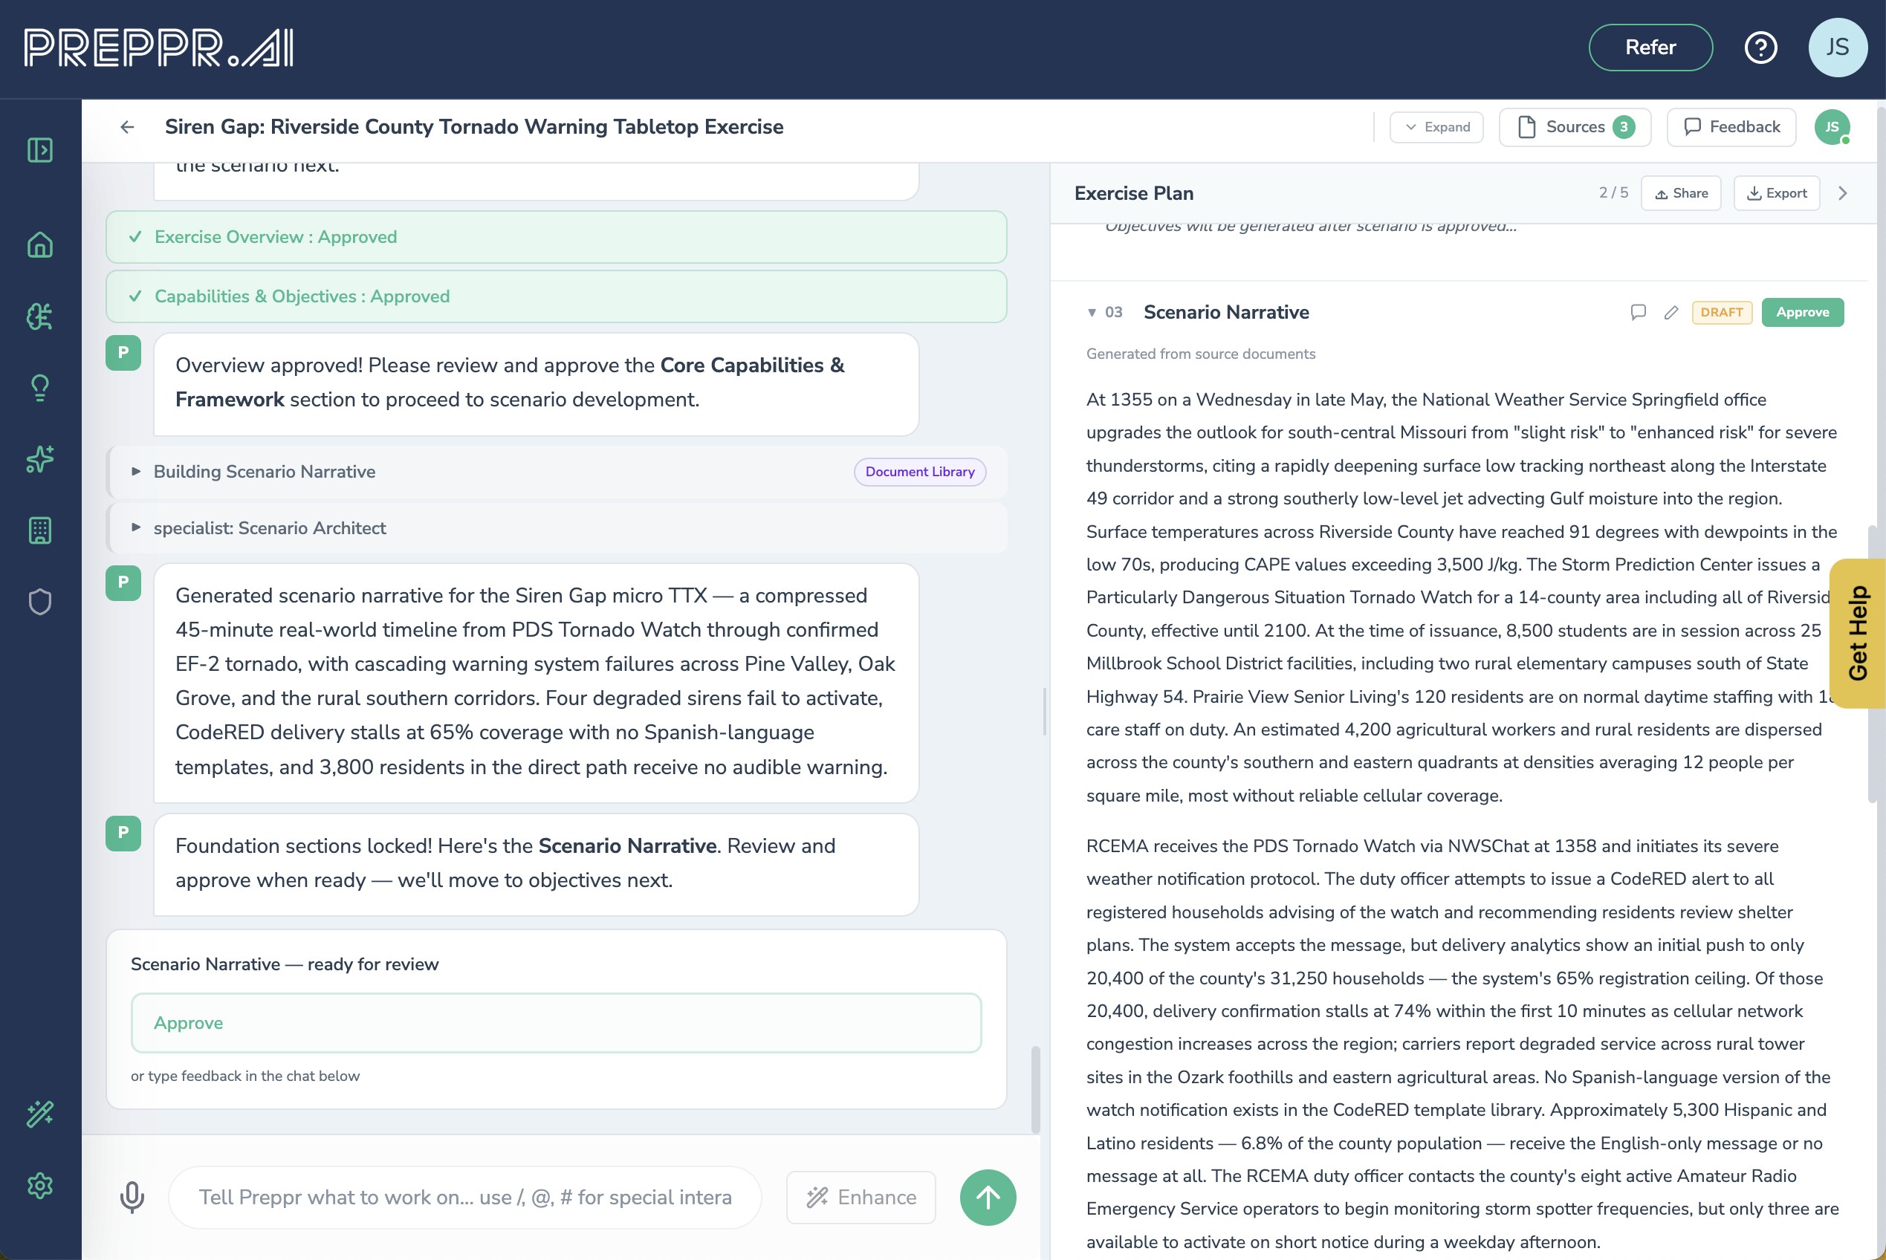Click the help question mark icon
Viewport: 1886px width, 1260px height.
[1760, 48]
